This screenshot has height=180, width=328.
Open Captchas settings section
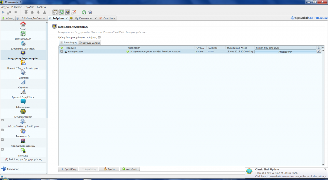23,85
